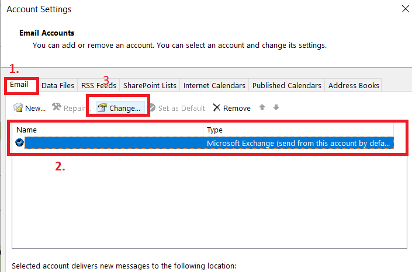This screenshot has height=272, width=412.
Task: Close the Account Settings dialog
Action: click(406, 9)
